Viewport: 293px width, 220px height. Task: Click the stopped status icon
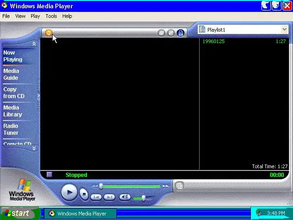click(x=49, y=175)
